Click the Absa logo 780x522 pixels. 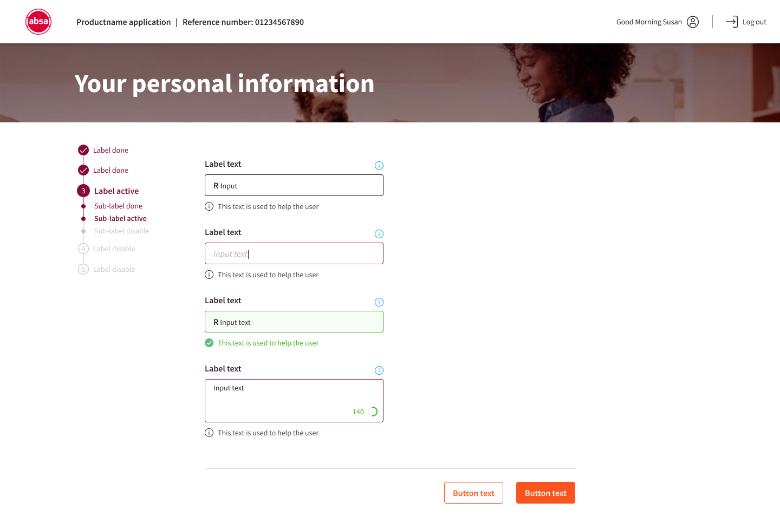tap(38, 22)
